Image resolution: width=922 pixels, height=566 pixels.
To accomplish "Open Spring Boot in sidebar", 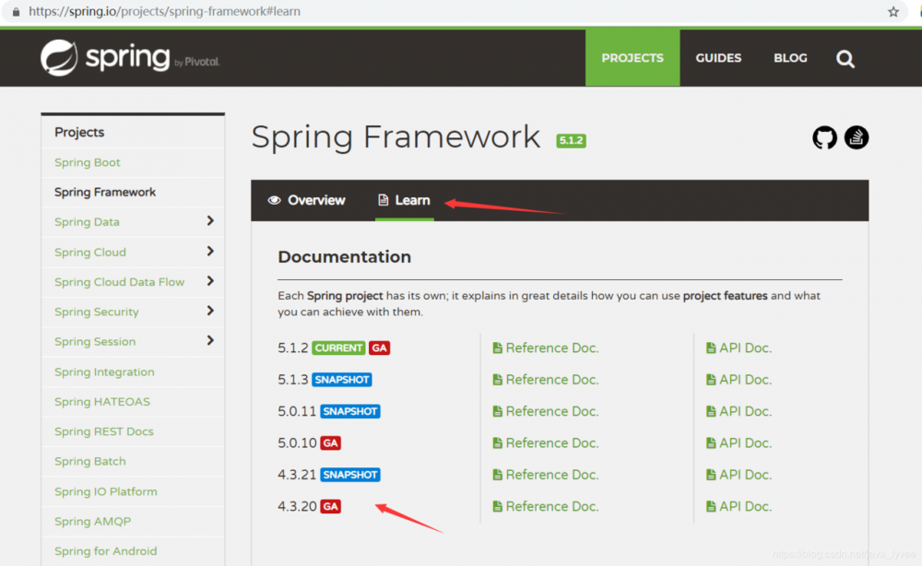I will (87, 162).
